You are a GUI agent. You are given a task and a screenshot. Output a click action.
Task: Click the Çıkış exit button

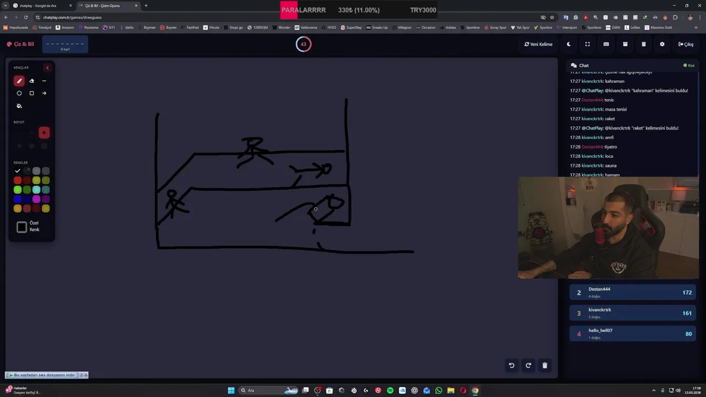[x=686, y=44]
